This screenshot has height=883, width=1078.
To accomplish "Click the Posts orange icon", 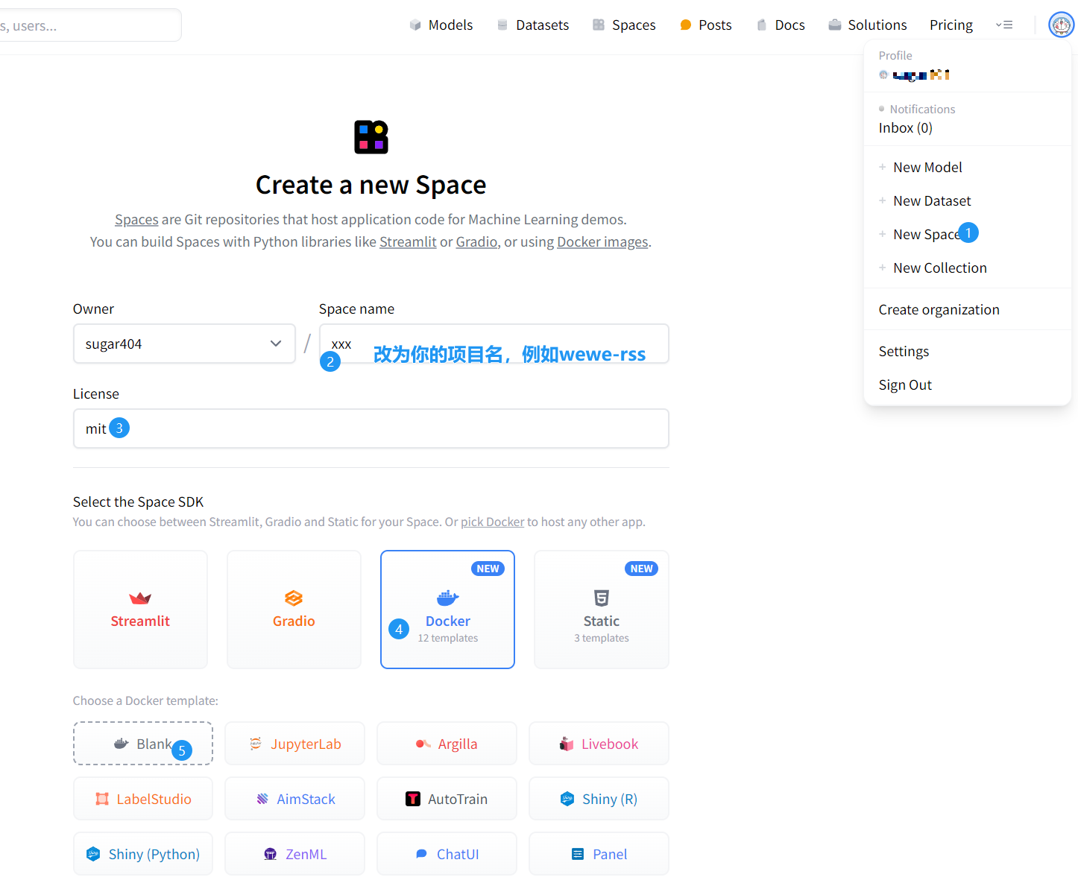I will tap(686, 25).
